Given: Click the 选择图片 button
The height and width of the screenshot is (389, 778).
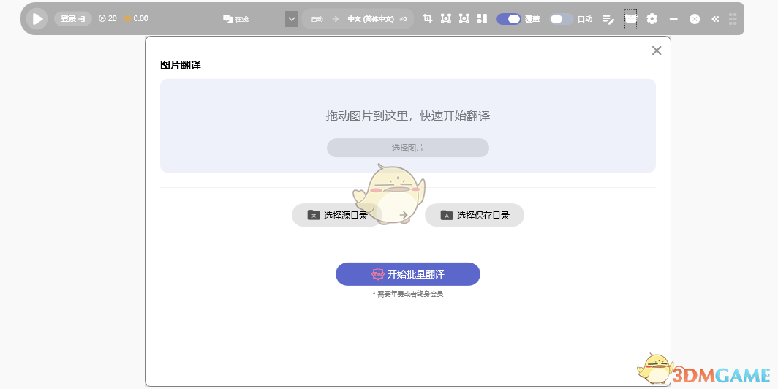Looking at the screenshot, I should 408,148.
